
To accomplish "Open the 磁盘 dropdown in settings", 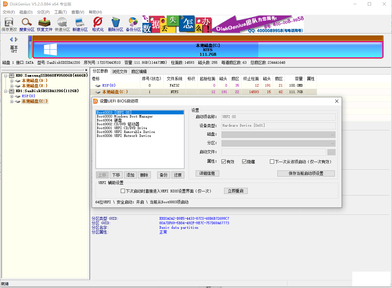I will coord(278,135).
